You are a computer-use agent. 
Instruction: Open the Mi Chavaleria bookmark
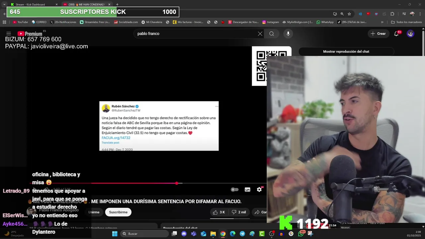152,22
